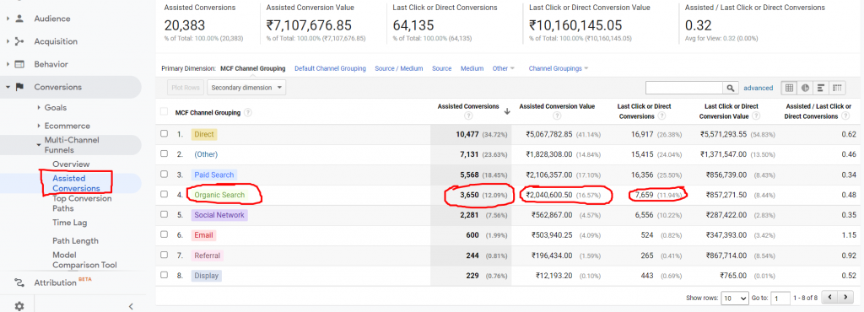Click help icon under Assisted Conversions header
This screenshot has height=312, width=864.
click(468, 116)
